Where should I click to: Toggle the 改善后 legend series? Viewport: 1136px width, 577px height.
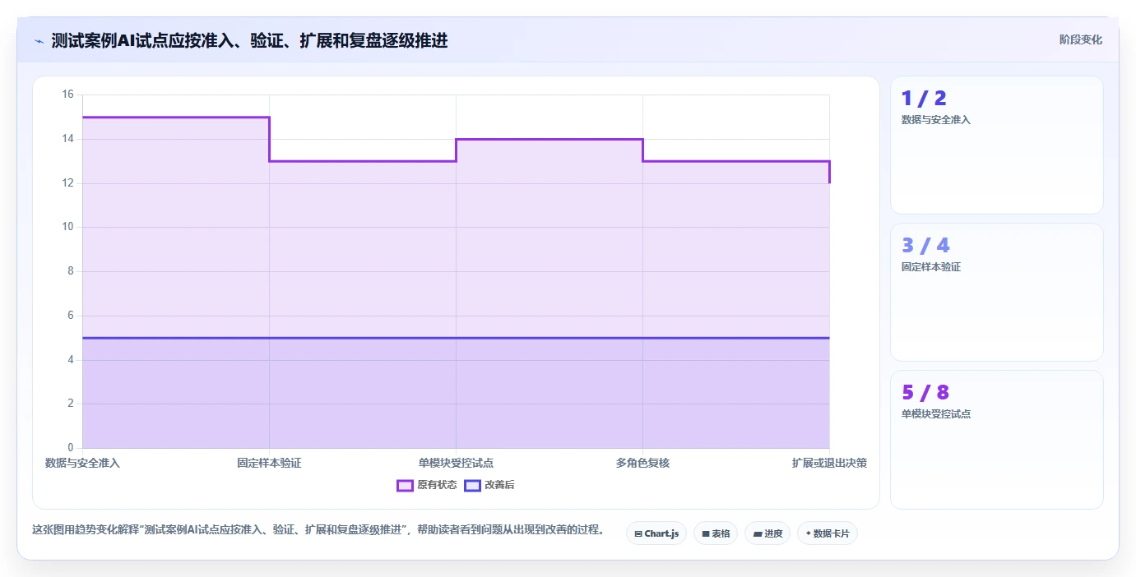489,485
